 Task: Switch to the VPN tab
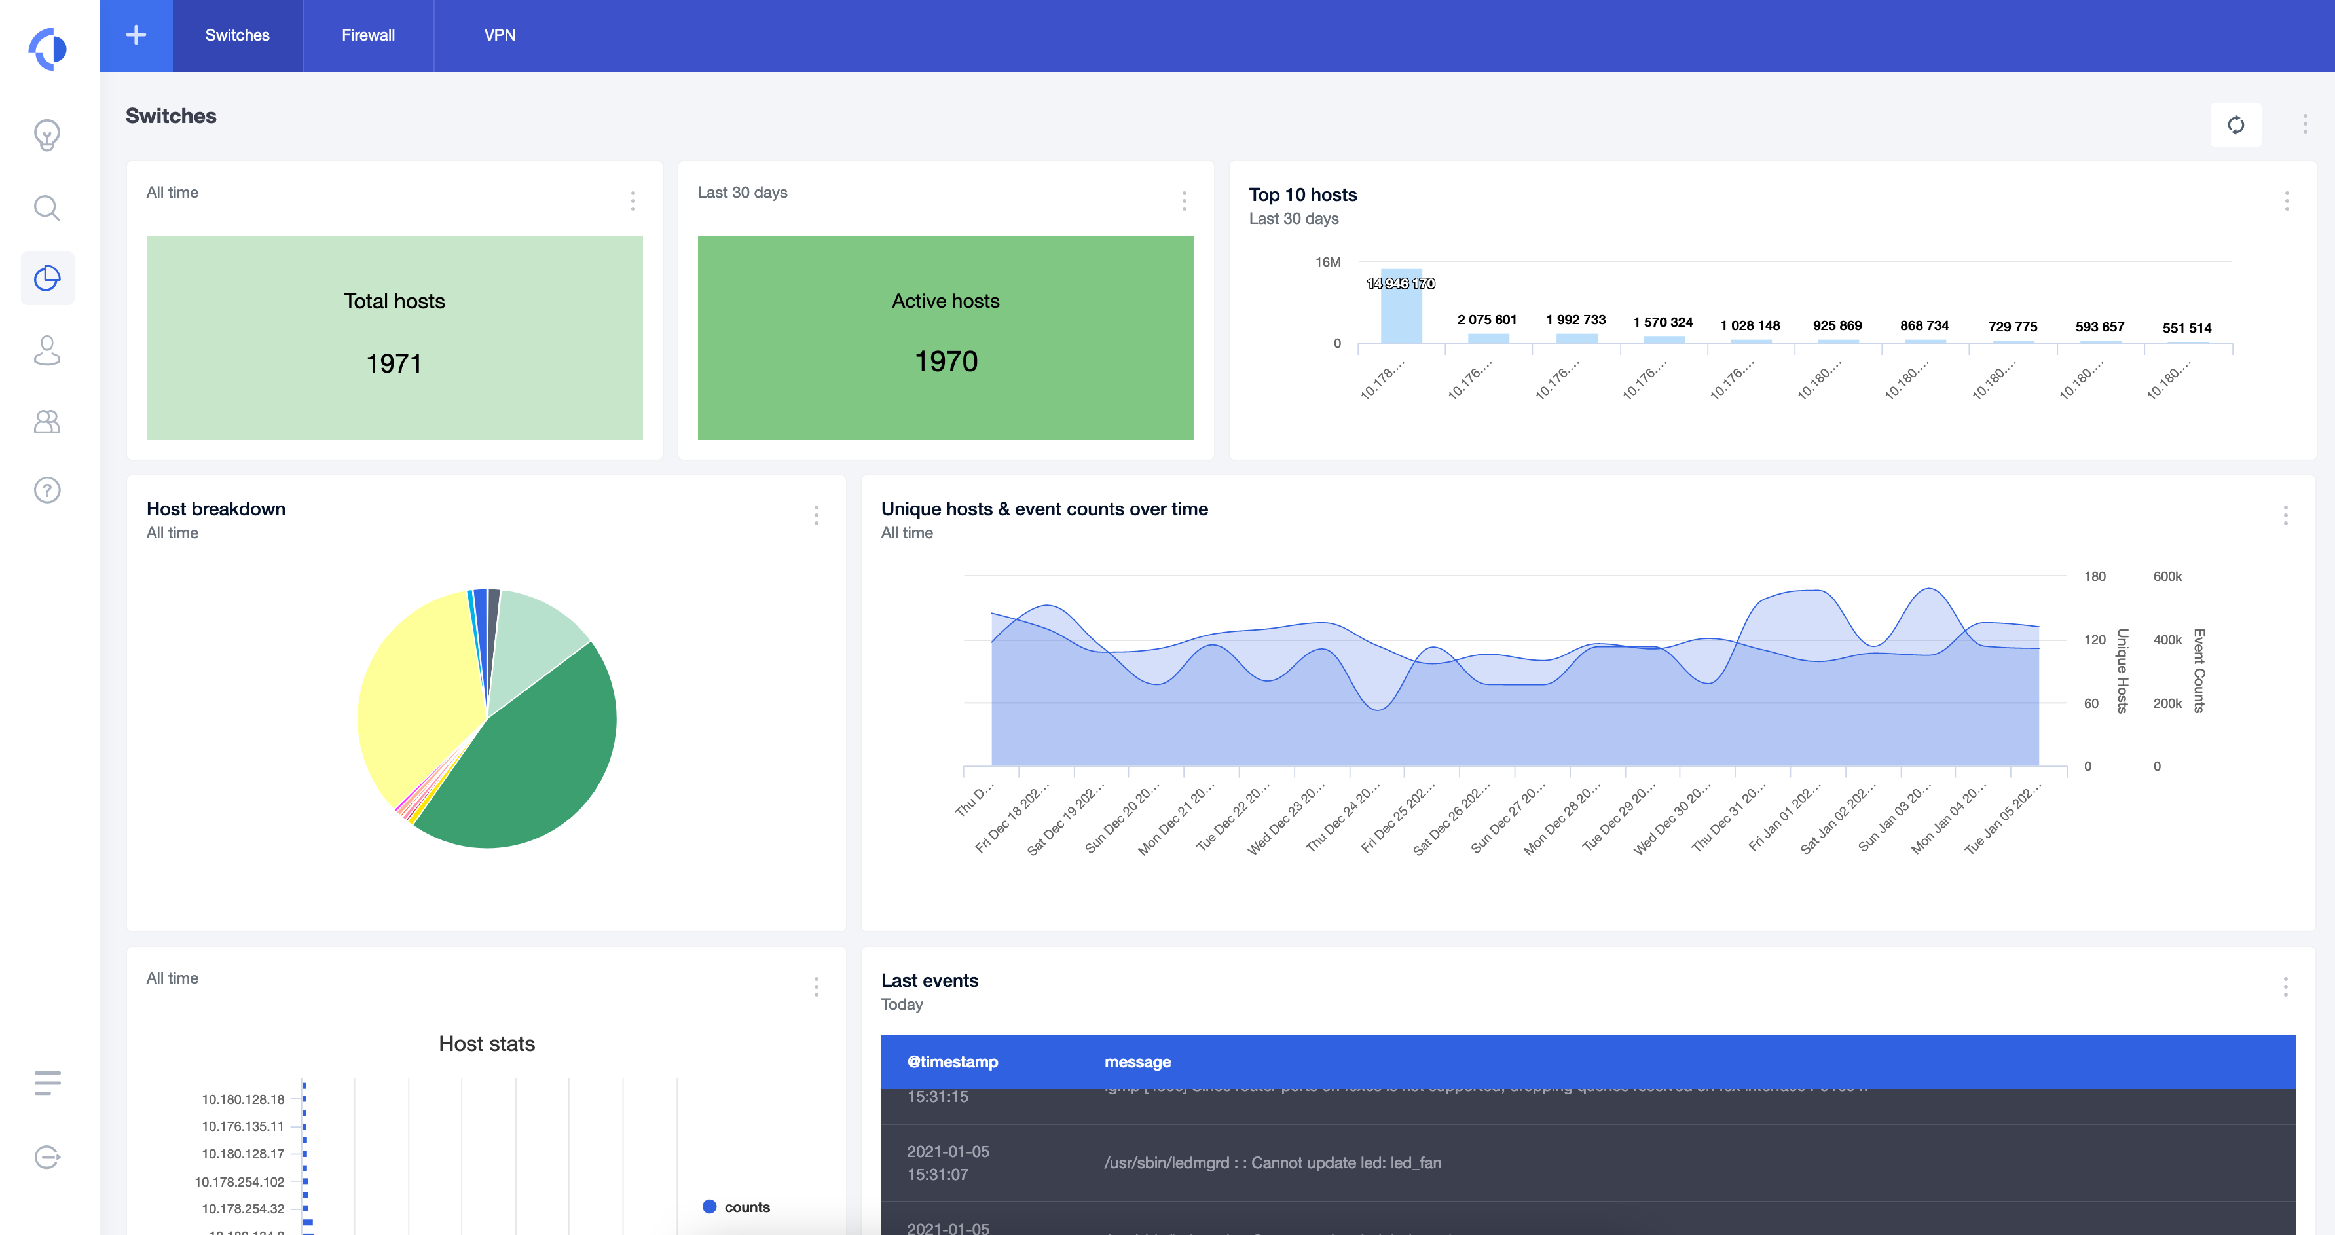tap(500, 35)
